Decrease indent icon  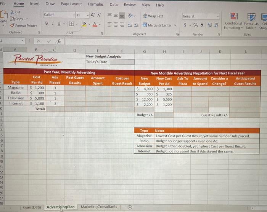click(x=130, y=25)
